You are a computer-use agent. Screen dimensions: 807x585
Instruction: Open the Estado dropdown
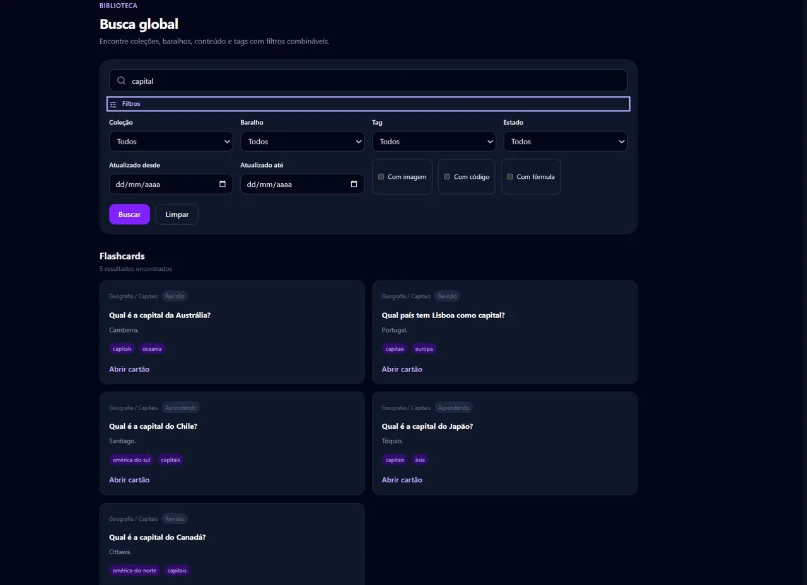tap(565, 142)
